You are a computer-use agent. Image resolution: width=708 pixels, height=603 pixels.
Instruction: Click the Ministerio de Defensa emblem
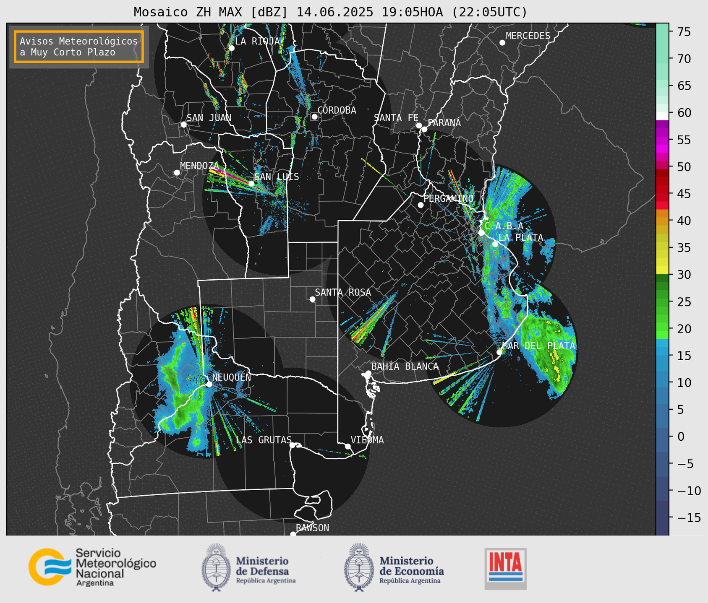[x=216, y=567]
